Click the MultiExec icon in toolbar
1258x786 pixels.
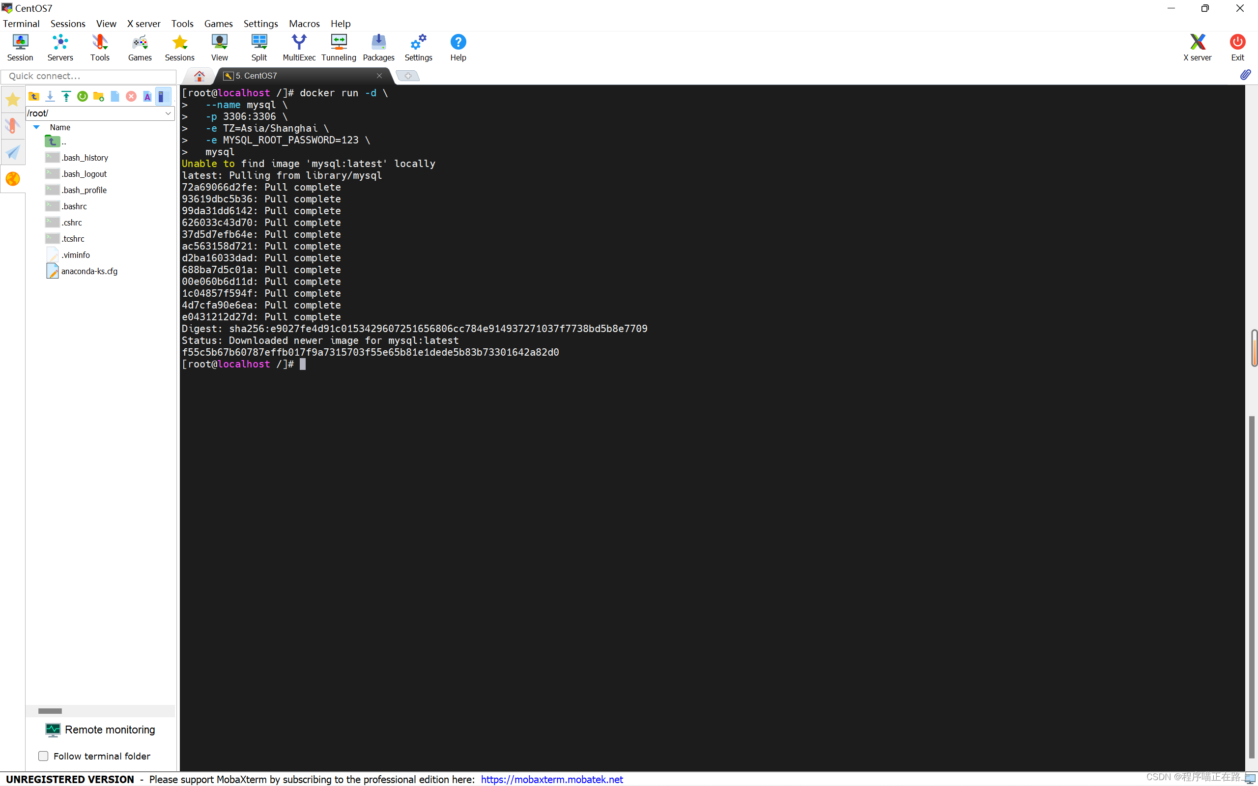tap(298, 47)
